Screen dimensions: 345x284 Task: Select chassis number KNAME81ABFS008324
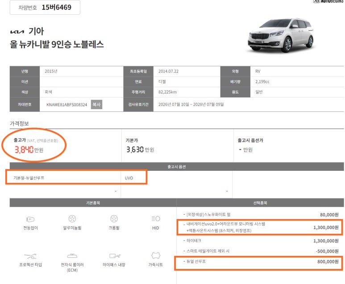pyautogui.click(x=67, y=105)
